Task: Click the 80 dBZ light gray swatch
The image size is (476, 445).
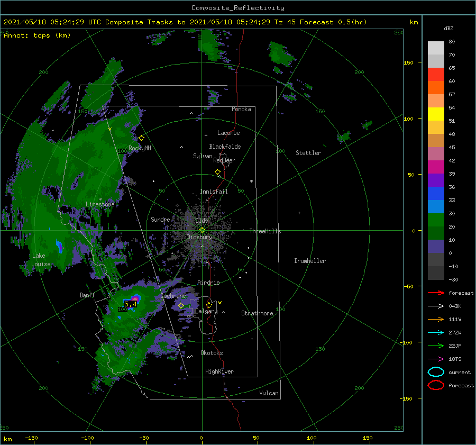Action: (436, 48)
